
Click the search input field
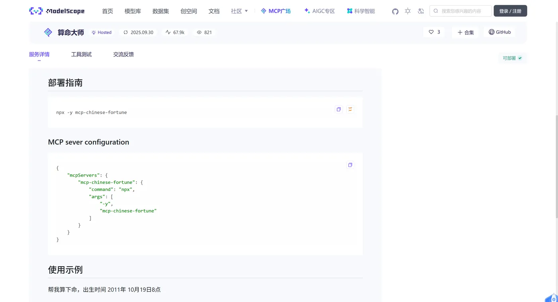coord(460,11)
